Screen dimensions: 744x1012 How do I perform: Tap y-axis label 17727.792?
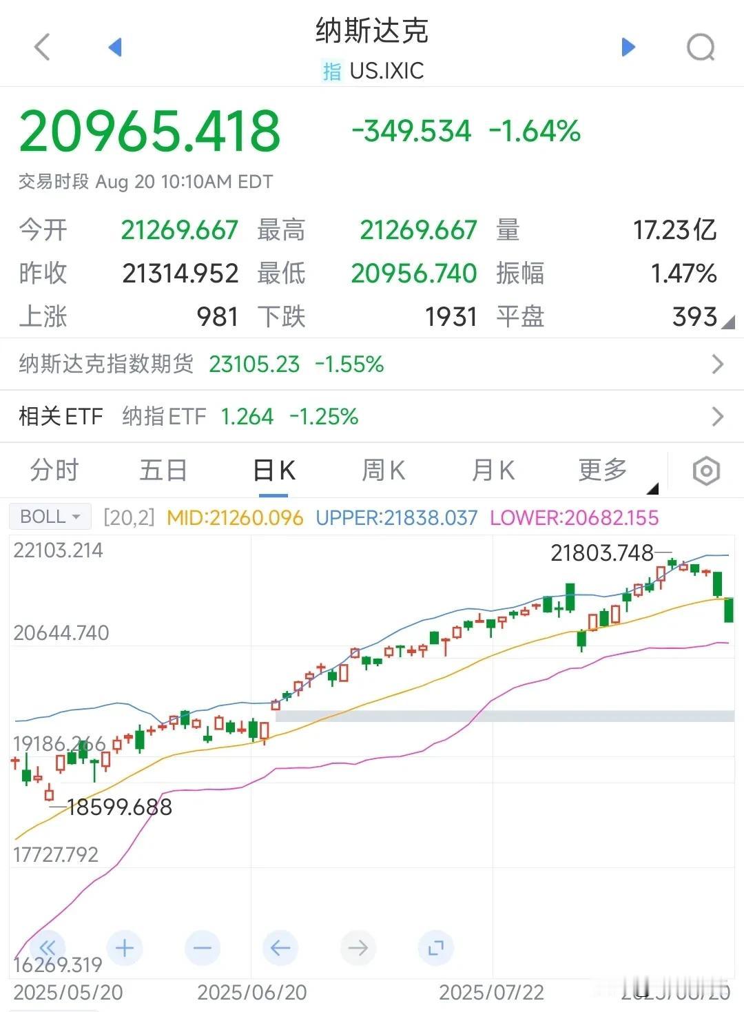[x=56, y=855]
